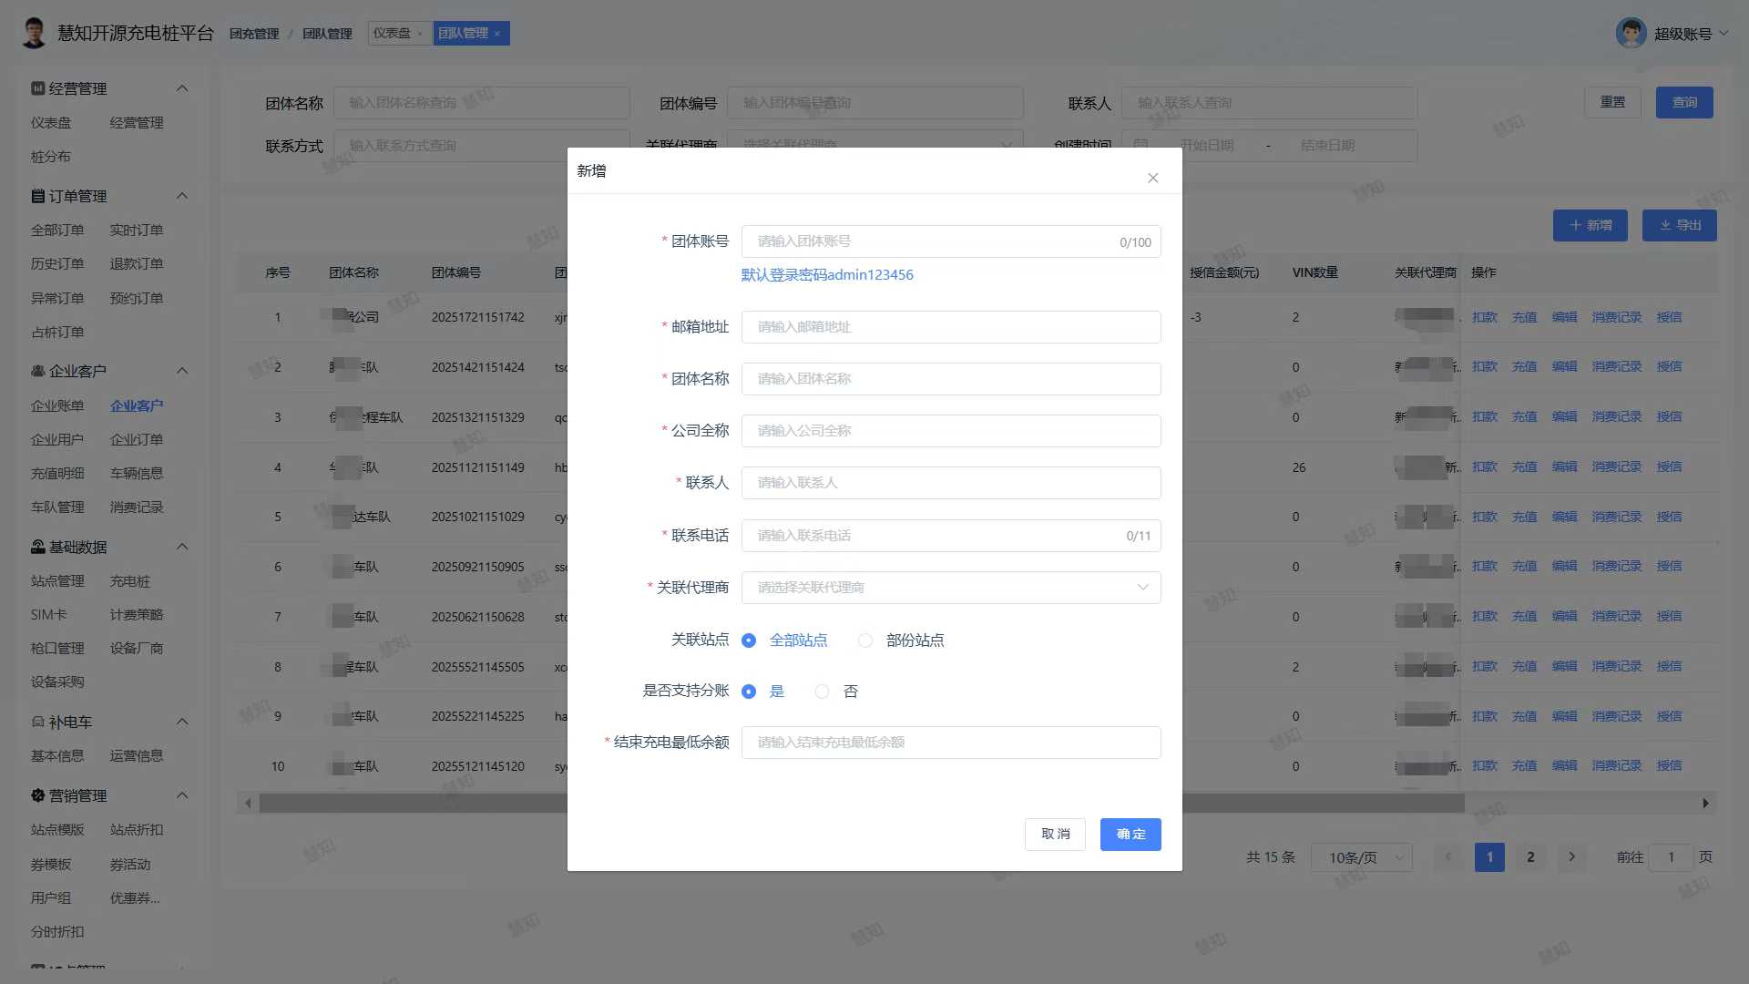Switch to the 仪表盘 tab
Screen dimensions: 1749x984
[393, 34]
